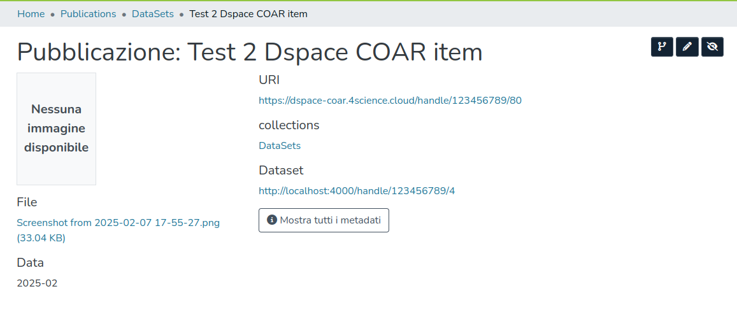Click the current breadcrumb Test 2 Dspace COAR item

point(248,14)
